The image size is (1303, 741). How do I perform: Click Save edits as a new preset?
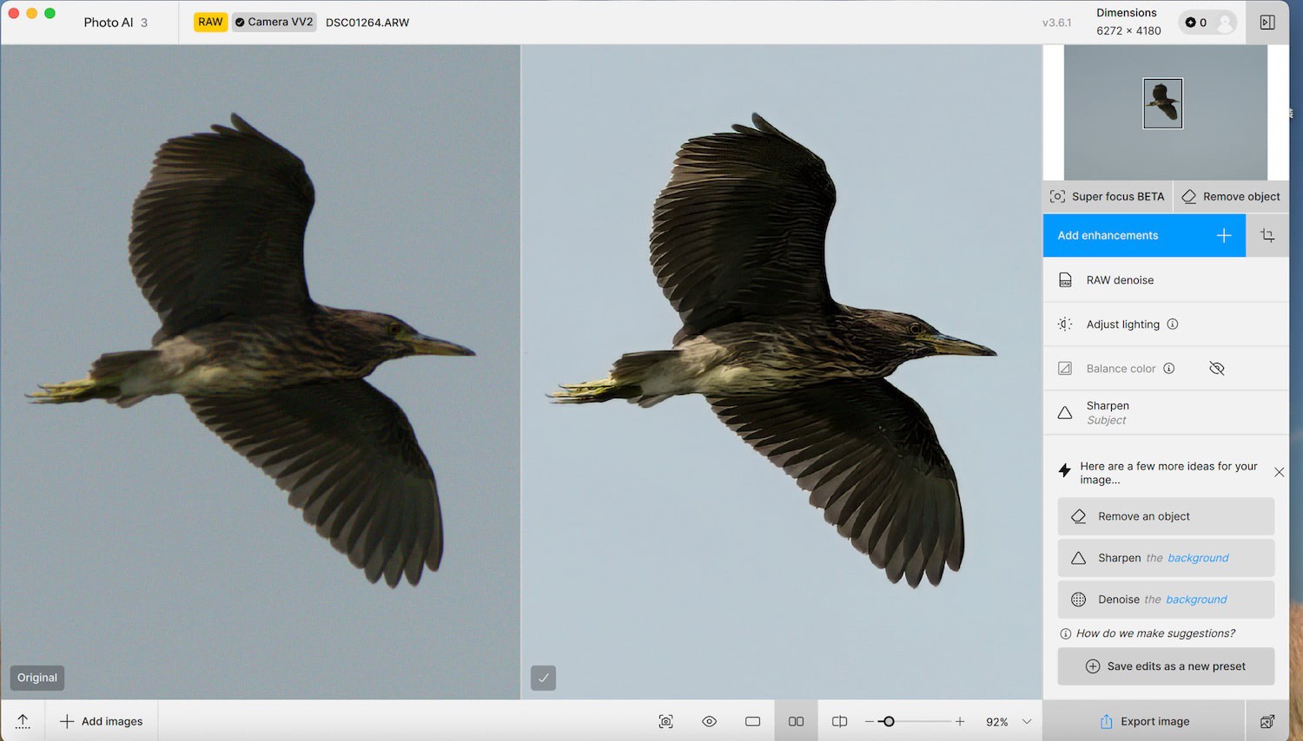coord(1166,666)
